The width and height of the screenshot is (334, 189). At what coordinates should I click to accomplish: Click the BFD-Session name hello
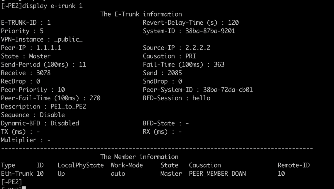201,98
